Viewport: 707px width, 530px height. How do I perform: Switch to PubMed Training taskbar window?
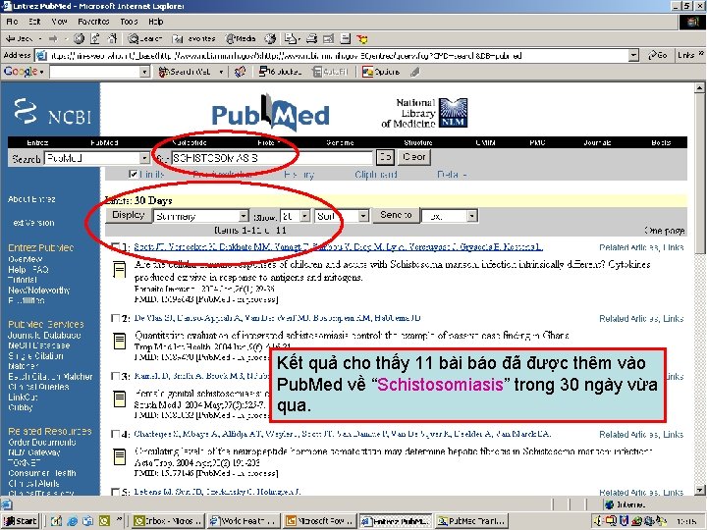pyautogui.click(x=472, y=521)
